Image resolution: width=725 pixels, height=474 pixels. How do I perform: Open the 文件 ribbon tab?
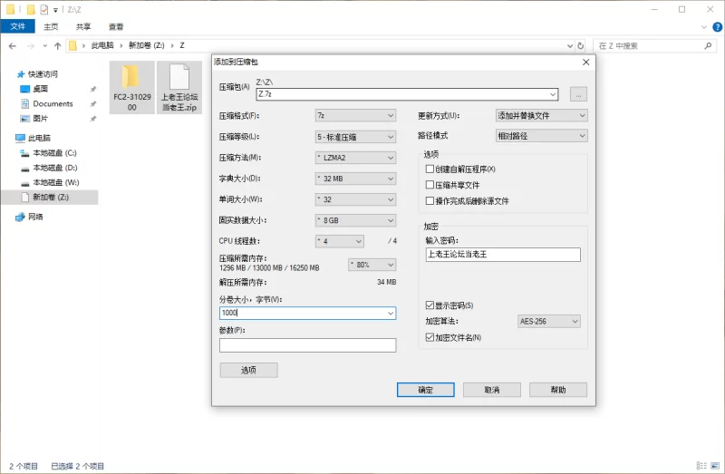(x=17, y=26)
